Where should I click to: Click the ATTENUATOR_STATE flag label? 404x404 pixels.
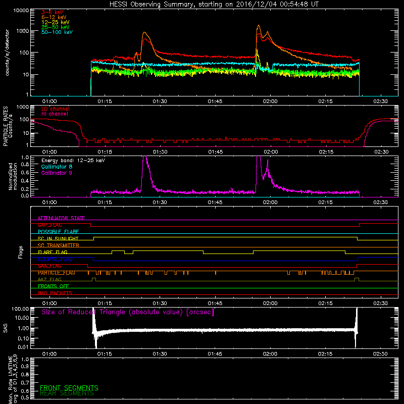61,218
